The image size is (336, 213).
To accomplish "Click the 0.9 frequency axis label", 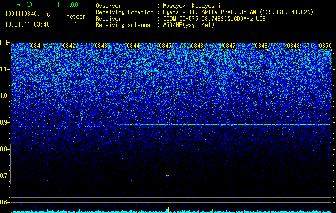I will (x=4, y=122).
